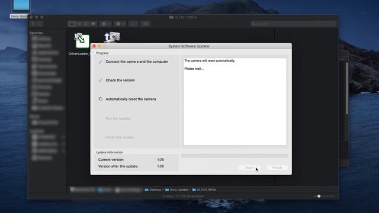The width and height of the screenshot is (379, 213).
Task: Go forward in Finder window
Action: click(40, 24)
